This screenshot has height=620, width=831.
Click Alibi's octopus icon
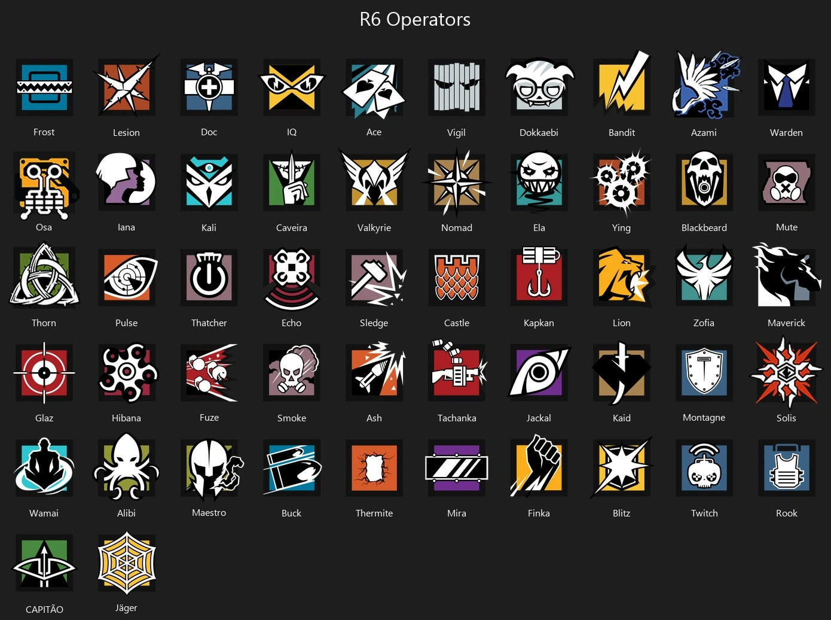127,467
